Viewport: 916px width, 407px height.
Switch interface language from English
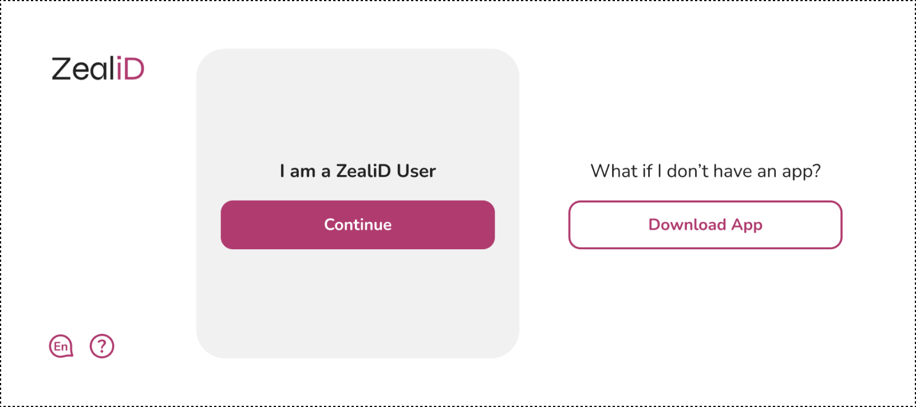[x=61, y=346]
